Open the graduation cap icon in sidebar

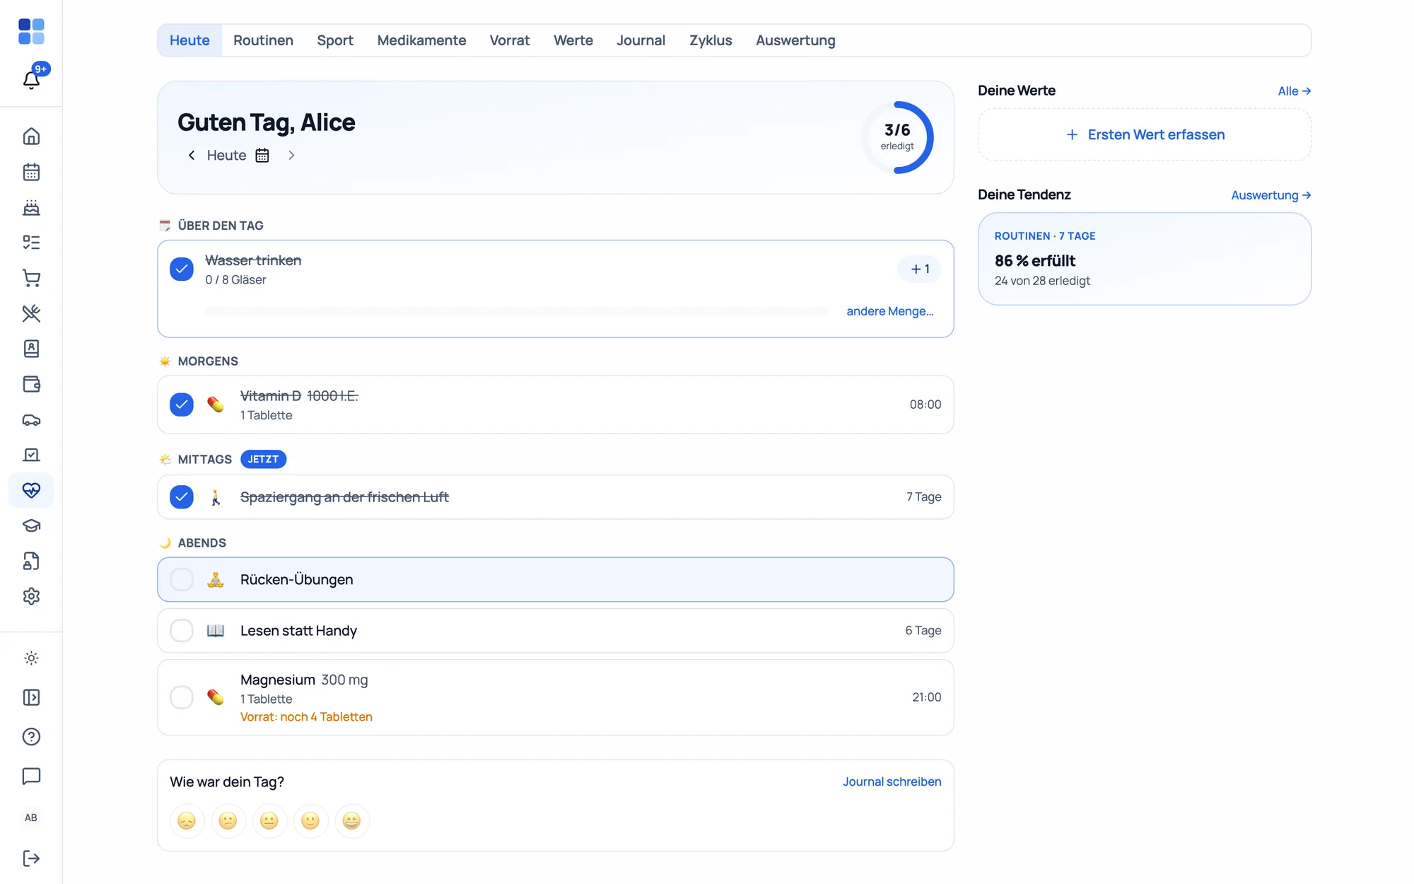click(31, 525)
